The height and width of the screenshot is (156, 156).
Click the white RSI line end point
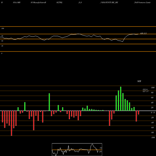coord(138,34)
